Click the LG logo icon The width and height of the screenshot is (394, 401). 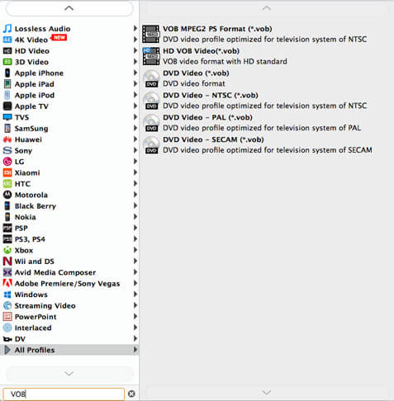coord(7,162)
